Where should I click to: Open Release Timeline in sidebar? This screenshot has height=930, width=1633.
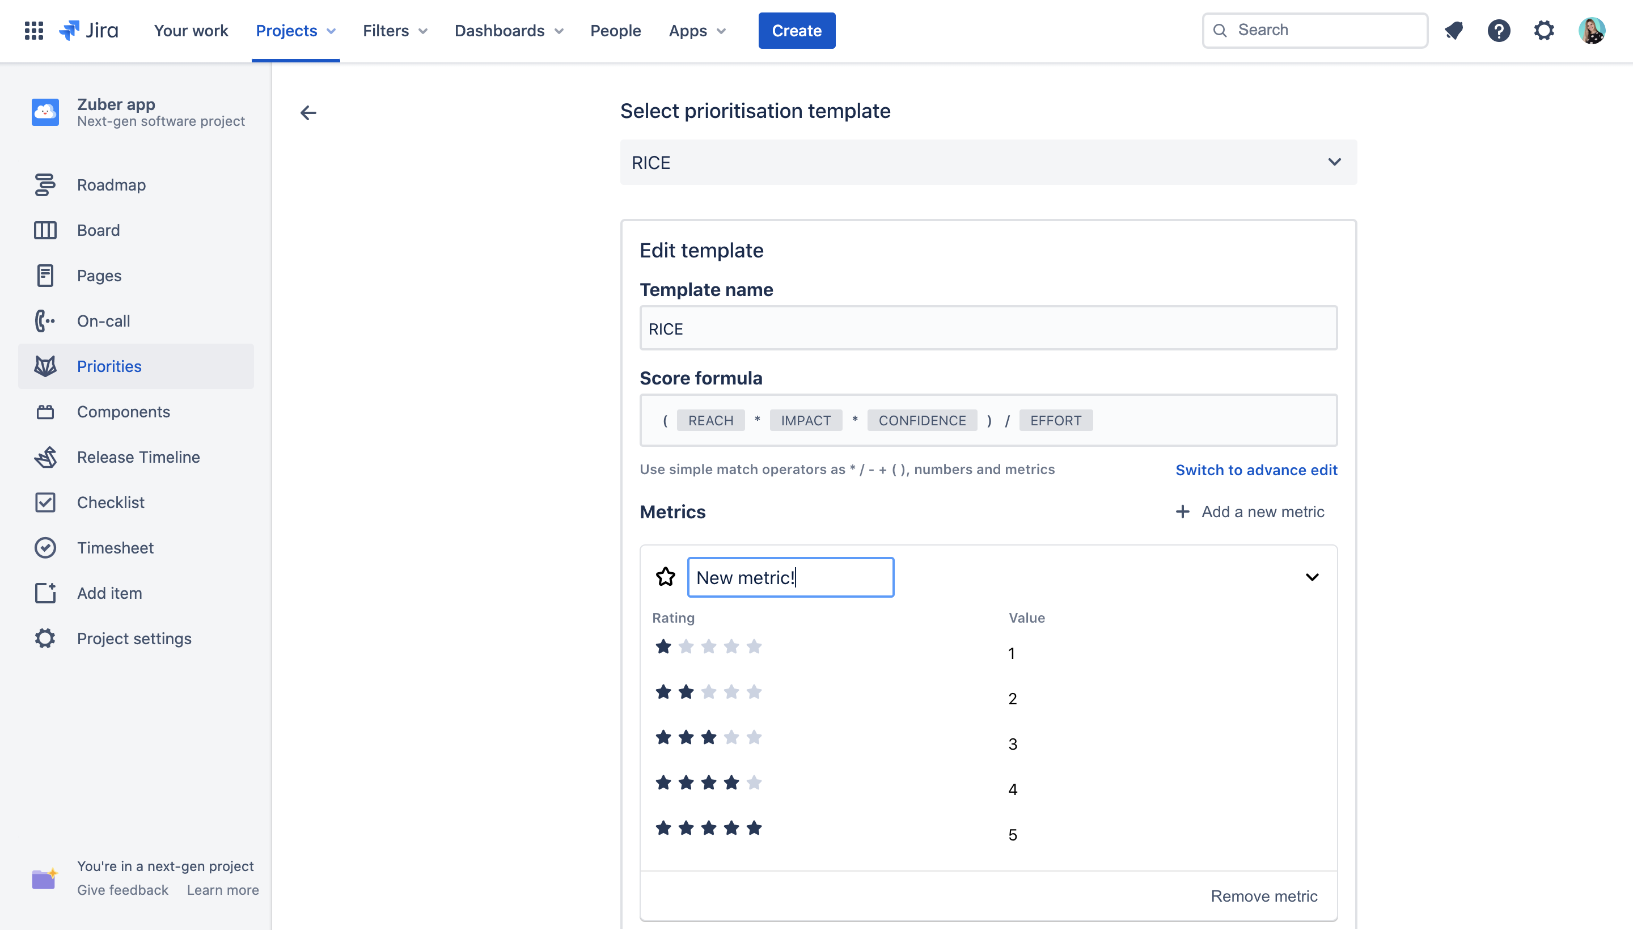(x=138, y=456)
